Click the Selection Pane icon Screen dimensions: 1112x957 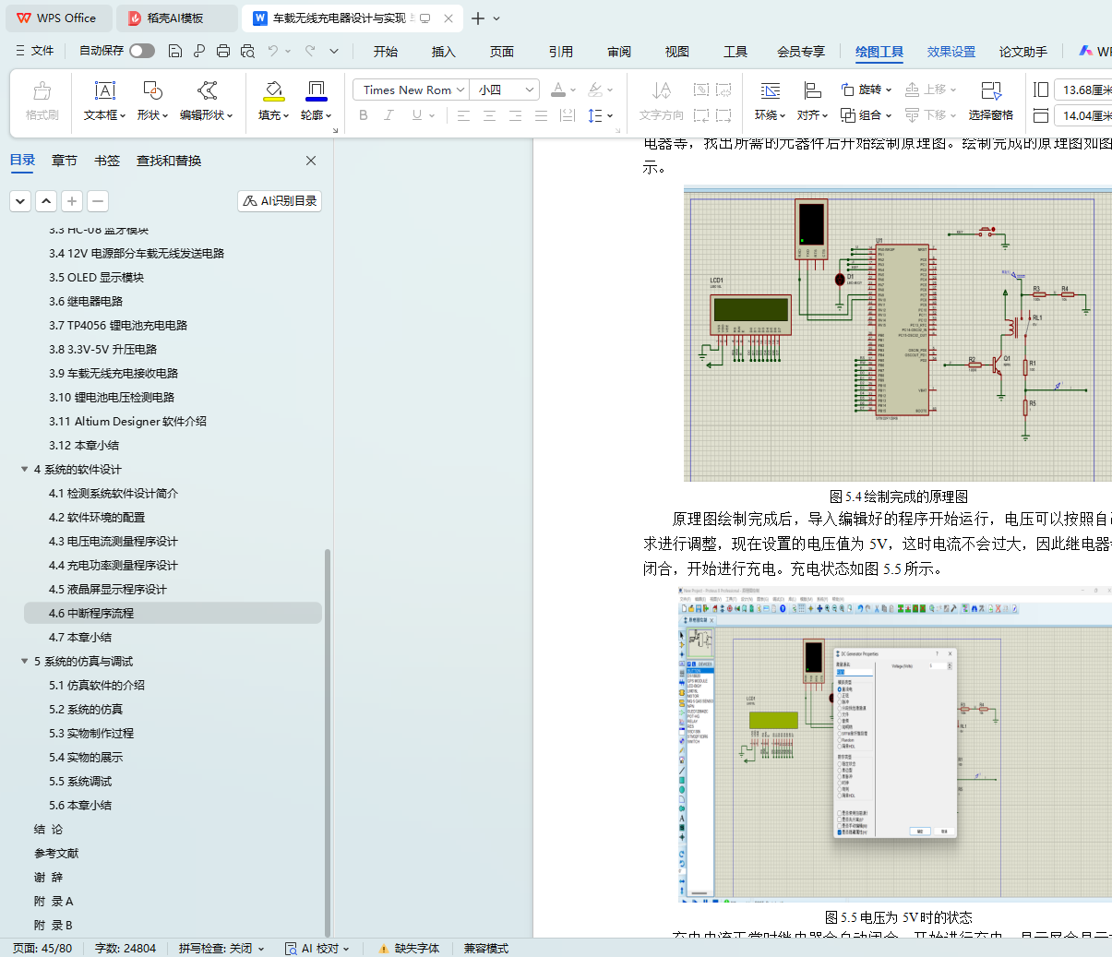pos(990,90)
